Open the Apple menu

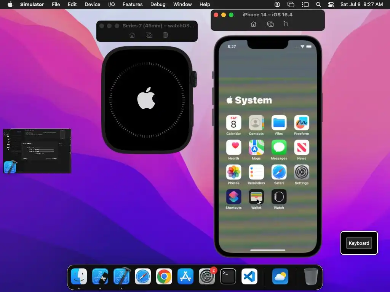[10, 5]
